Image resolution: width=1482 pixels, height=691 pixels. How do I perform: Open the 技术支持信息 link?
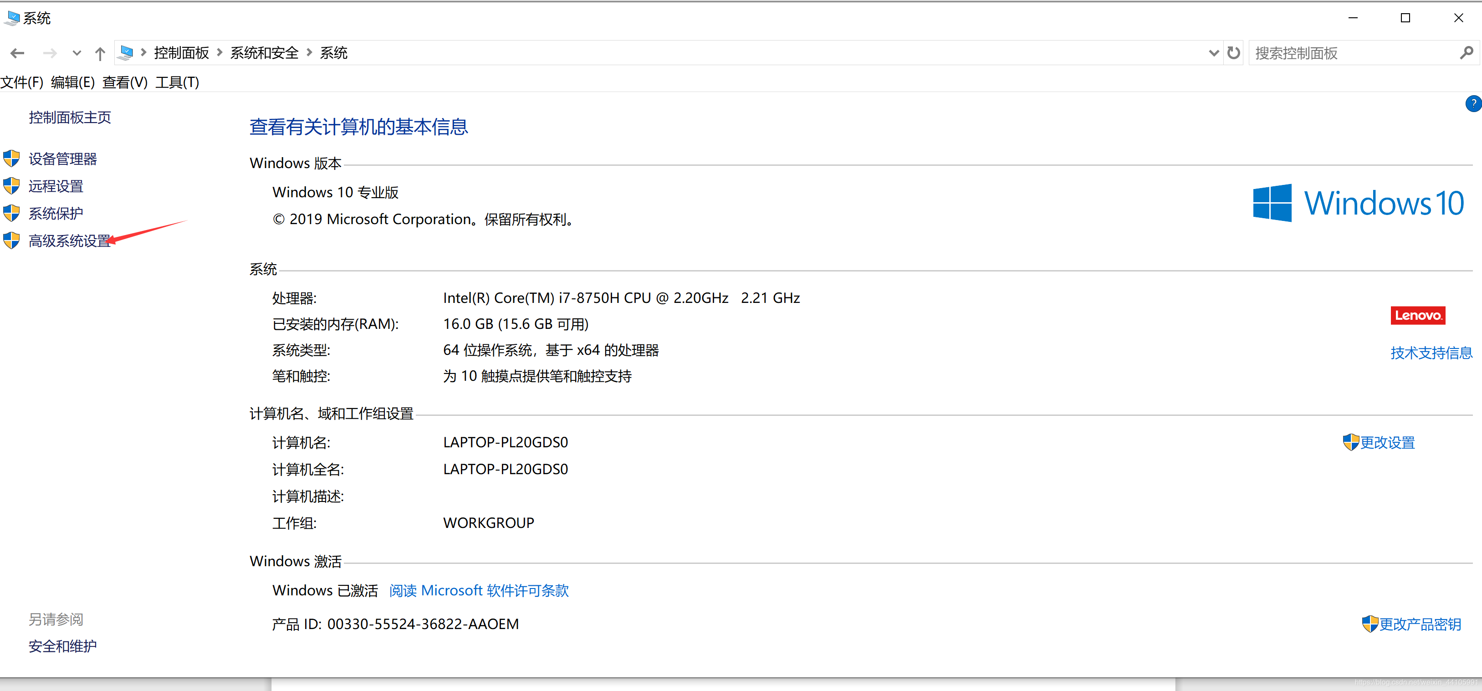pyautogui.click(x=1431, y=353)
